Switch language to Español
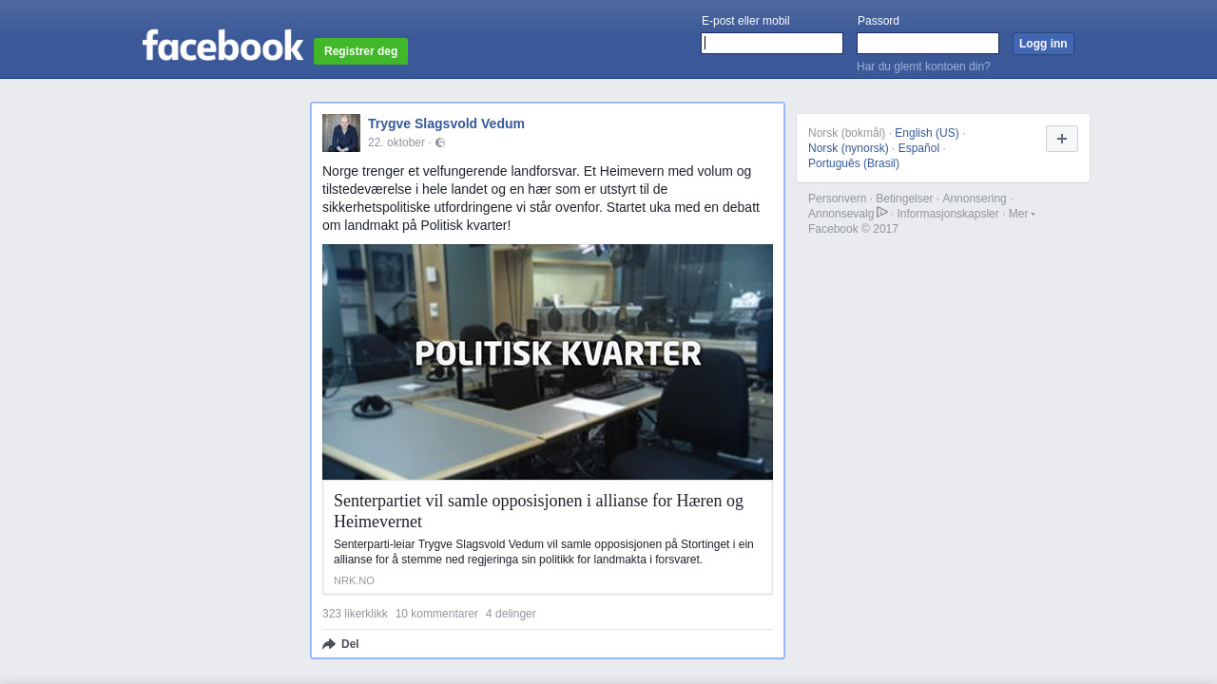 click(x=918, y=148)
